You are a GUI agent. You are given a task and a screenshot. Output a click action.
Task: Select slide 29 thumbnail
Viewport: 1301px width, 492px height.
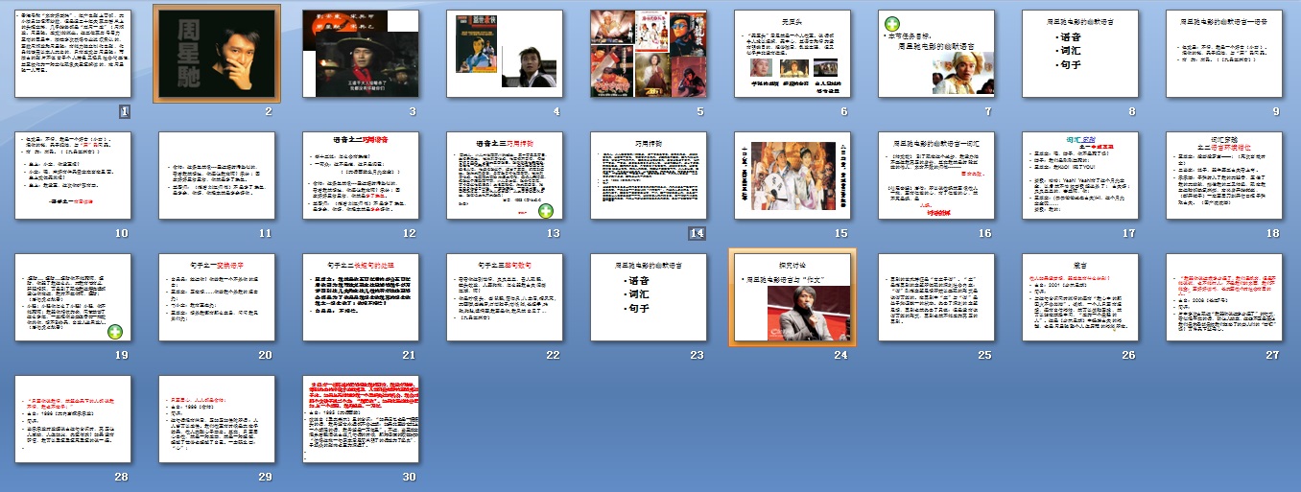(x=218, y=420)
